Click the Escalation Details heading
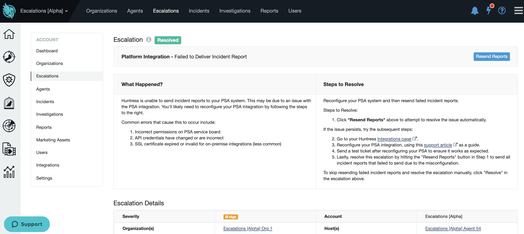524x234 pixels. [x=139, y=203]
